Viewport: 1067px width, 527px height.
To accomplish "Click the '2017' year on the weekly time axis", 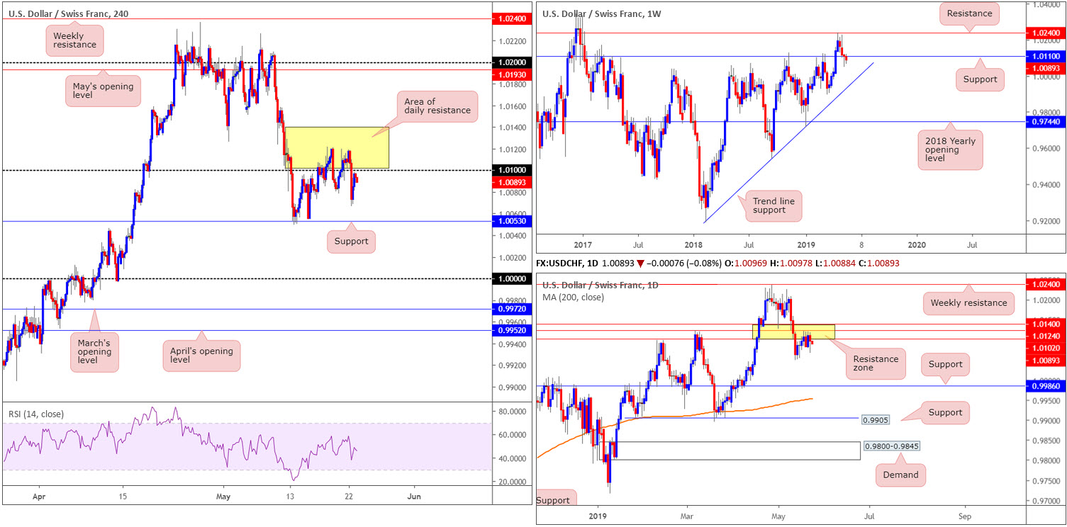I will click(582, 244).
